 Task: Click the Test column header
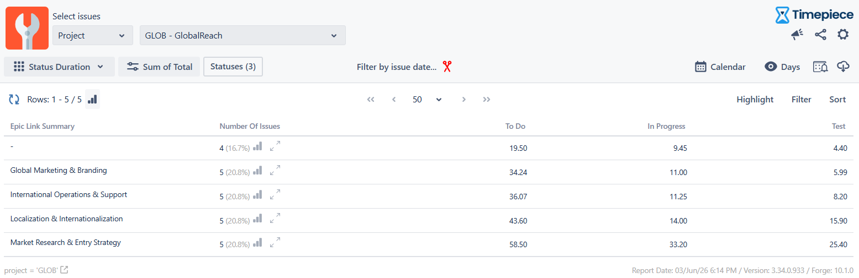click(x=839, y=126)
